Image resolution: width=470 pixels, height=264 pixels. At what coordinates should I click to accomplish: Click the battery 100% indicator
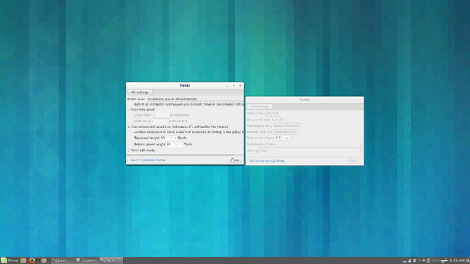(434, 260)
